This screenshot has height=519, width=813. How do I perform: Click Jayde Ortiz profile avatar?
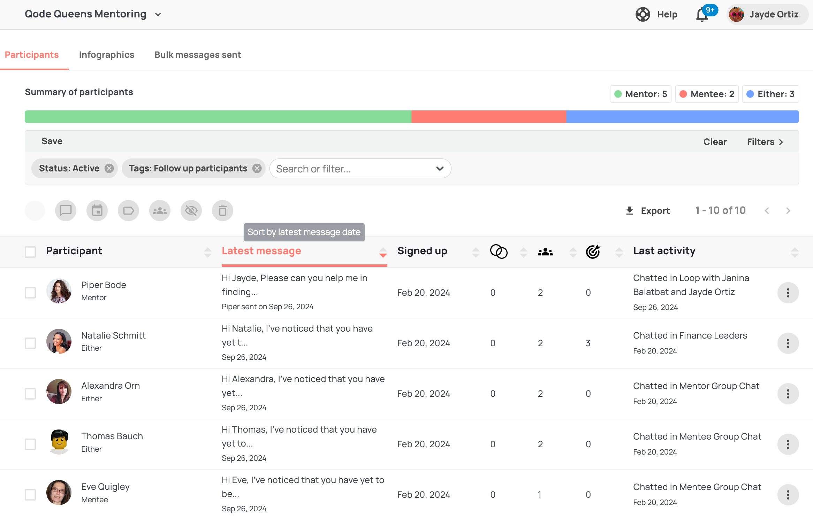[736, 15]
